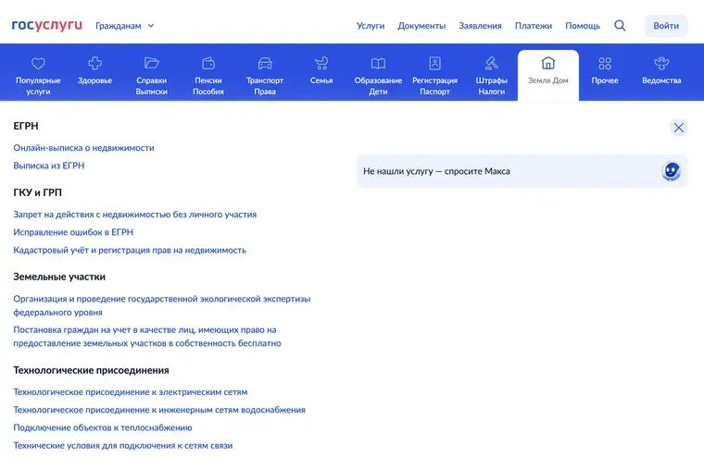704x469 pixels.
Task: Open Подключение объектов к теплоснабжению link
Action: 103,427
